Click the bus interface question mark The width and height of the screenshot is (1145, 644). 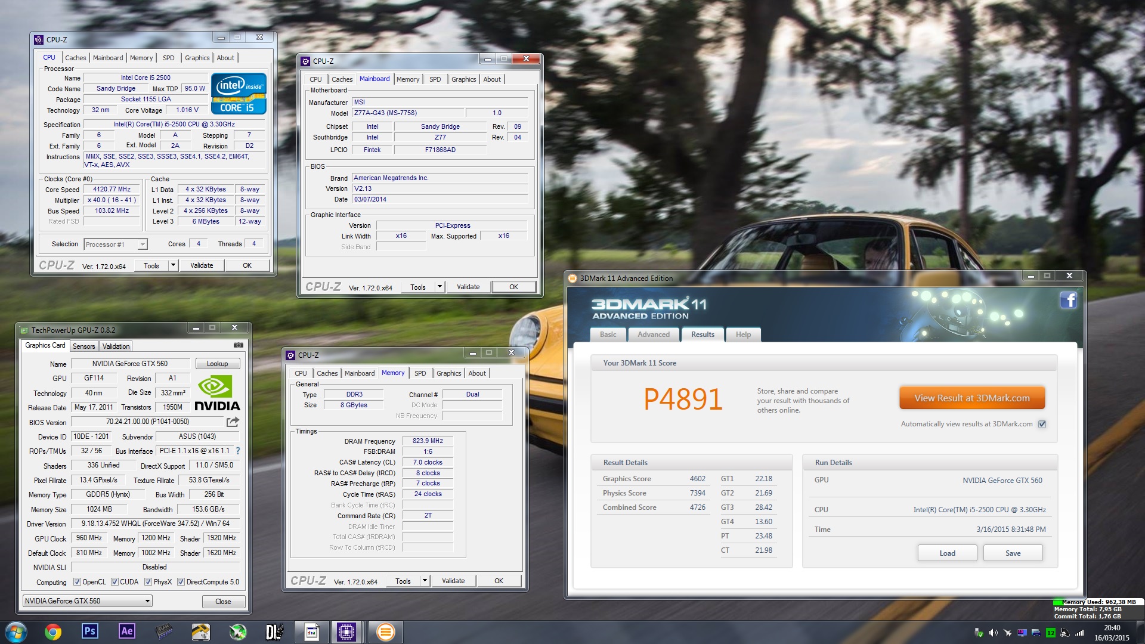[238, 451]
